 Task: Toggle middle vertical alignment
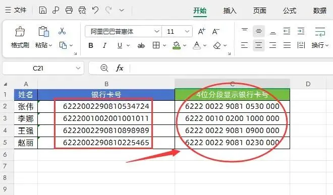coord(259,31)
